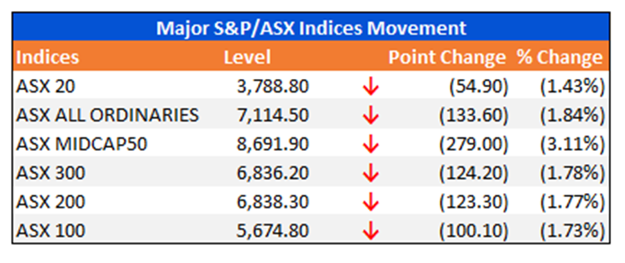The width and height of the screenshot is (625, 263).
Task: Select the Level column header
Action: pyautogui.click(x=247, y=57)
